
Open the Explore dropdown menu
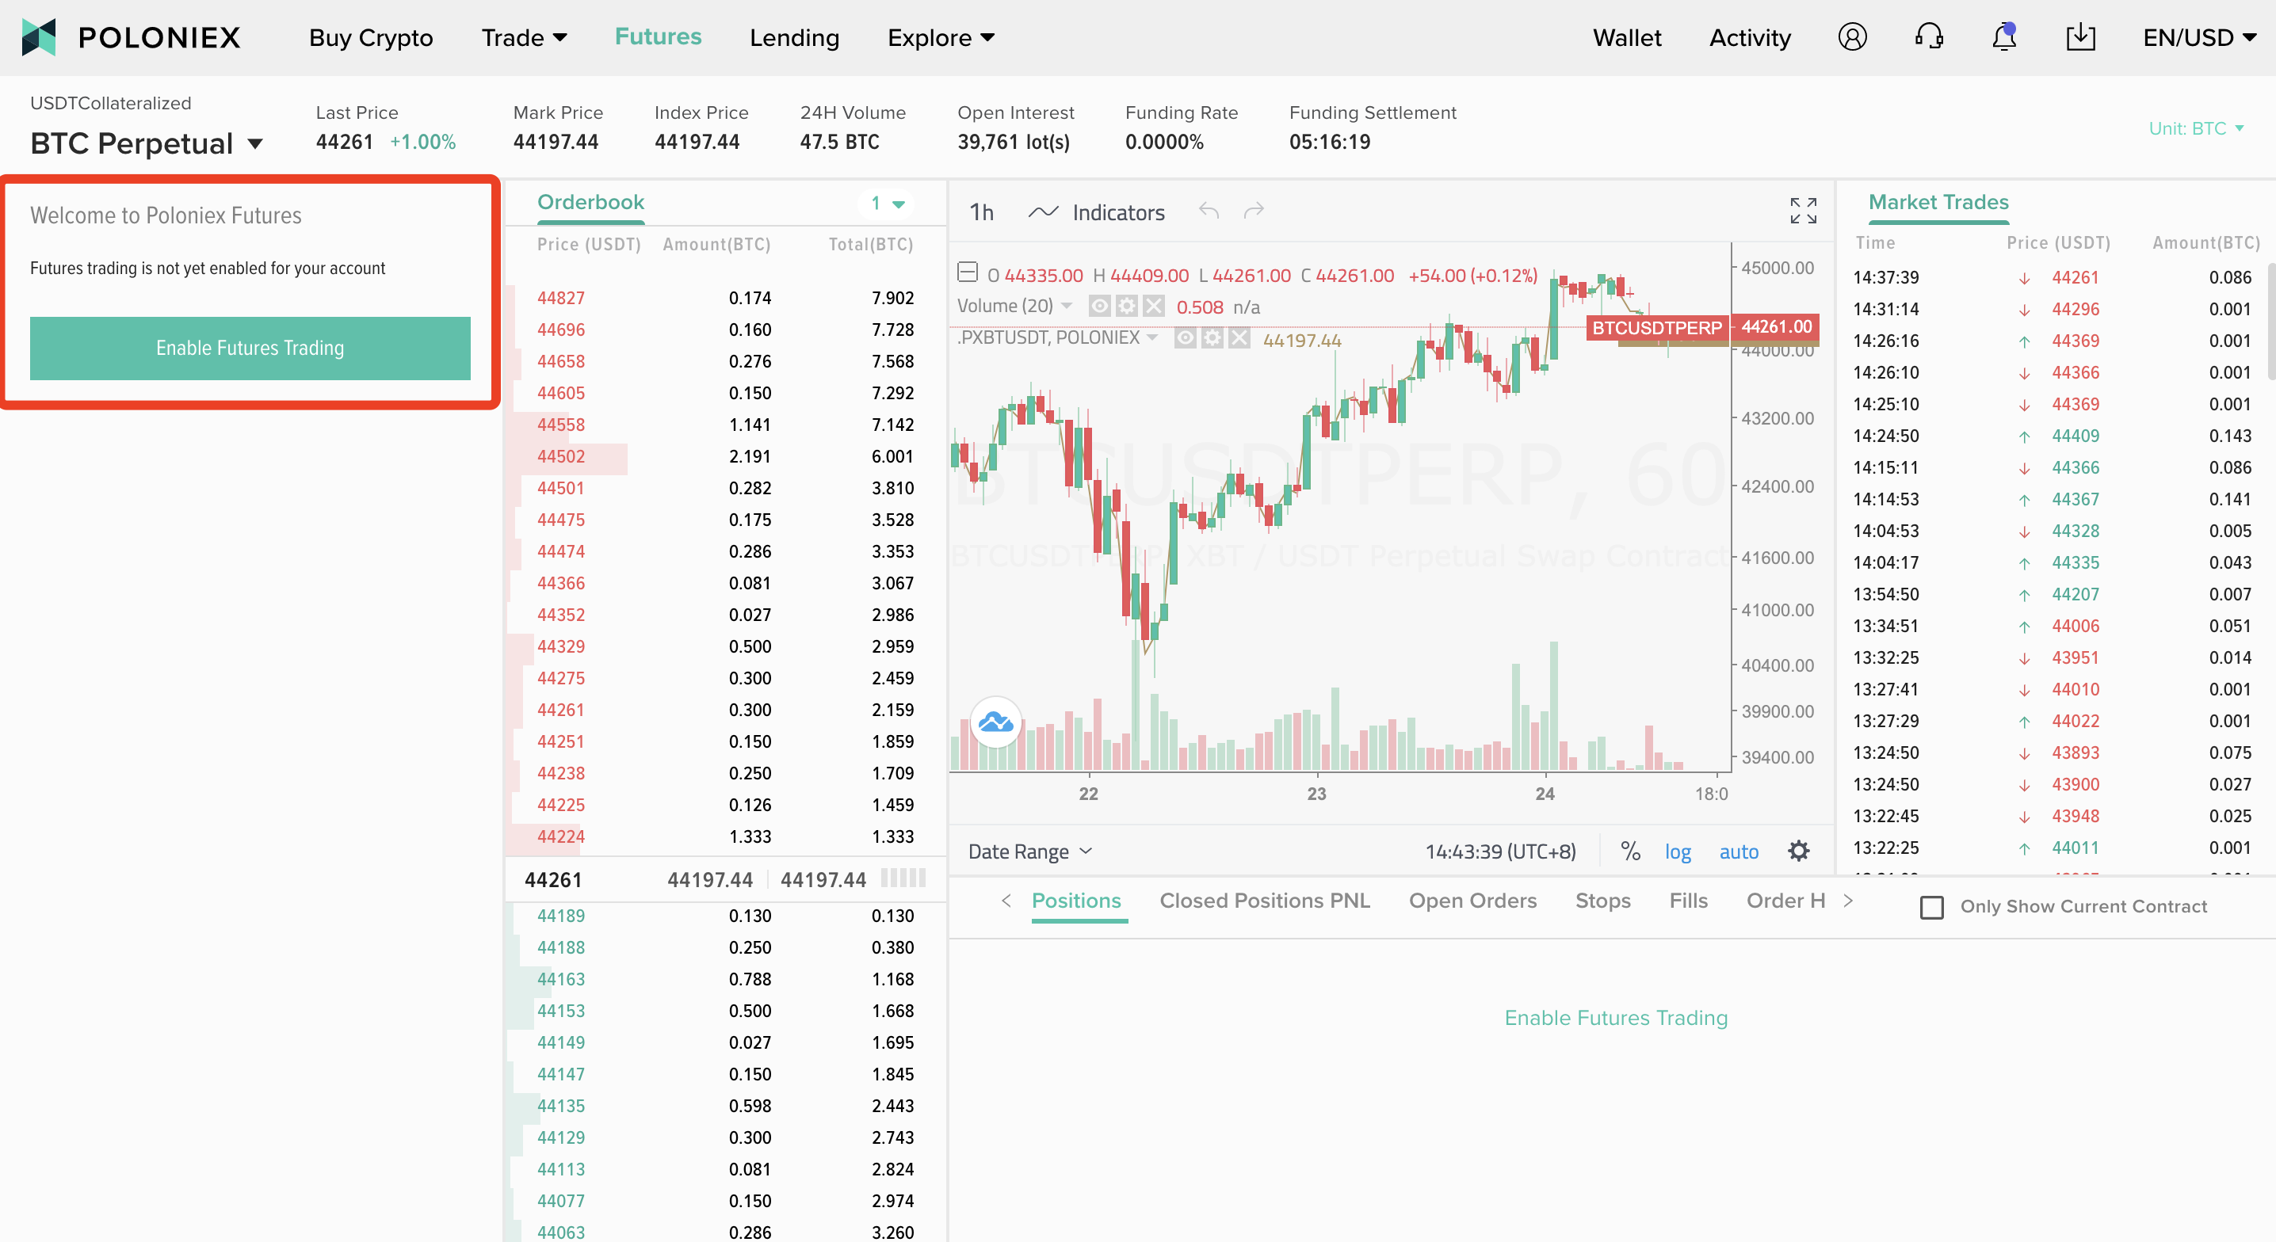941,38
